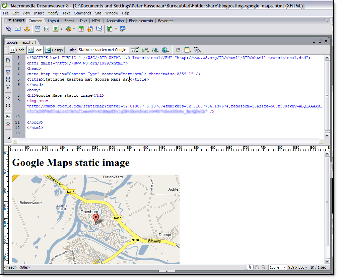Open the Images dropdown arrow
Viewport: 337px width, 278px height.
61,29
